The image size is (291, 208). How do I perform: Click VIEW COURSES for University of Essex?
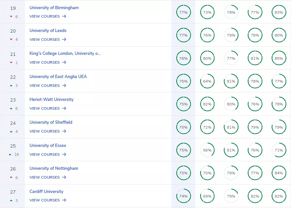pyautogui.click(x=45, y=154)
